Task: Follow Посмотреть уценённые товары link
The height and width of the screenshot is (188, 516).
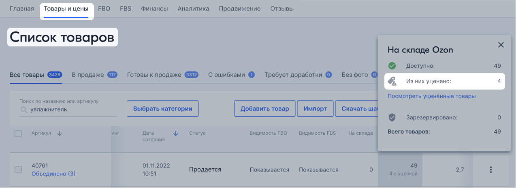Action: 431,96
